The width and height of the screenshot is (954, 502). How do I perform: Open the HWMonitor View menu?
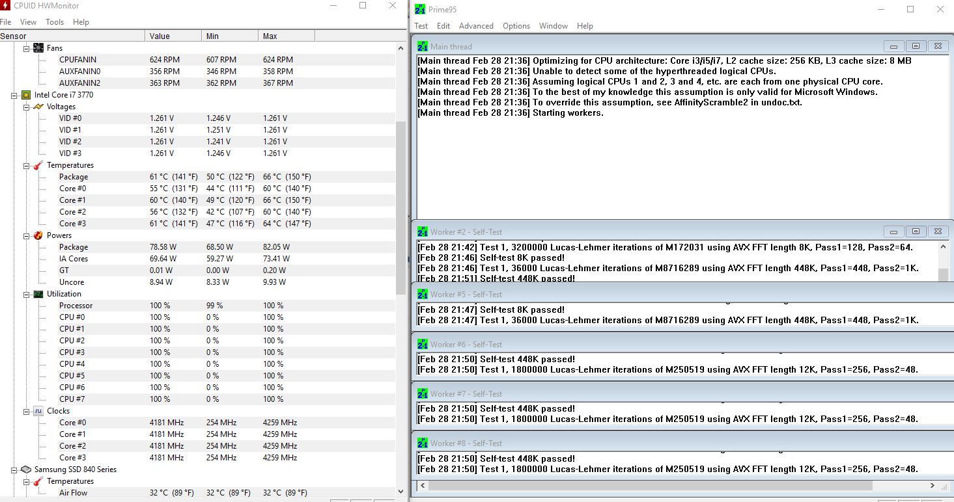coord(29,22)
